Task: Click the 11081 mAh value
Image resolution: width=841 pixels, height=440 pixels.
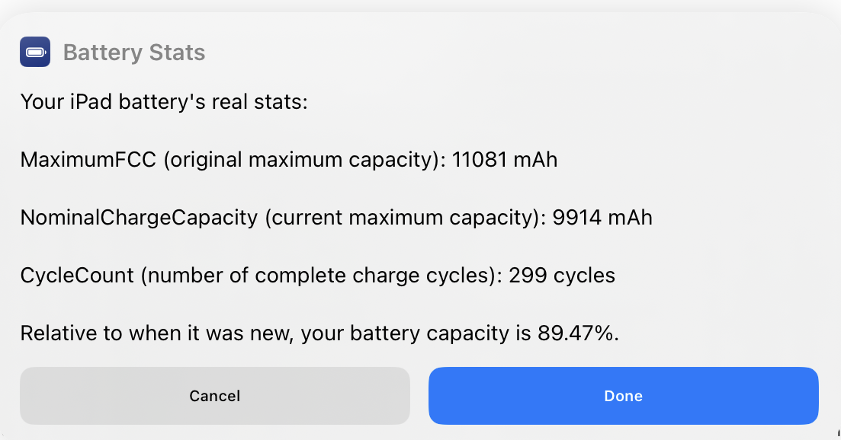Action: [505, 160]
